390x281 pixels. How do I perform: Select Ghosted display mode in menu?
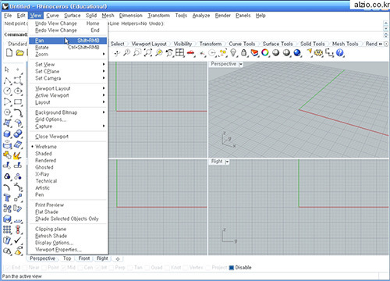pos(68,167)
